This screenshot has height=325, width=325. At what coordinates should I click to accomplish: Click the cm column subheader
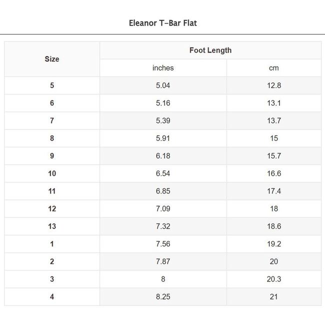point(273,68)
